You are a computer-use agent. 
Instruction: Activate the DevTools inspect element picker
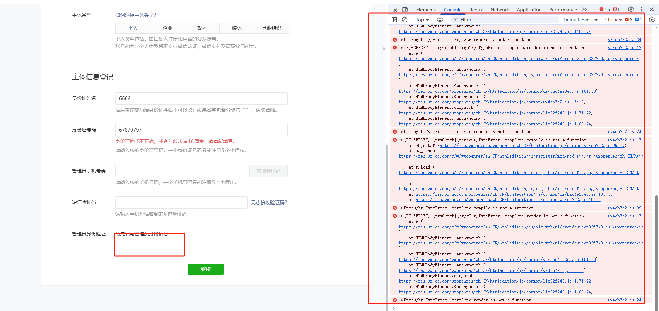[x=394, y=10]
